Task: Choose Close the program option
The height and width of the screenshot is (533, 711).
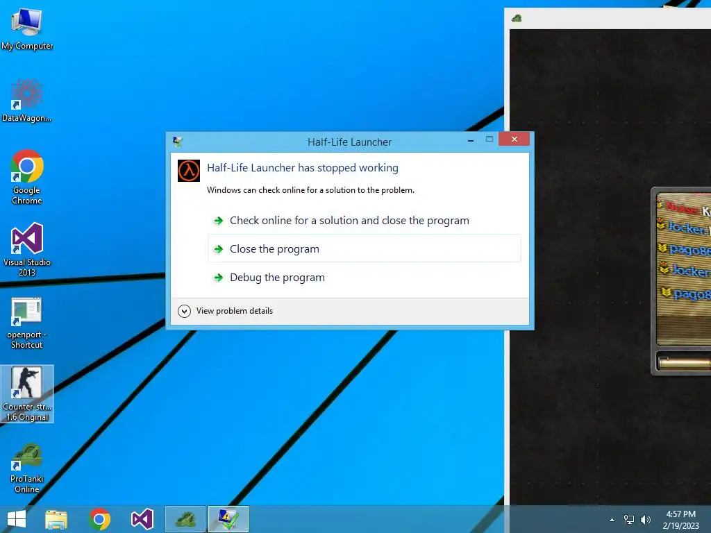Action: 364,249
